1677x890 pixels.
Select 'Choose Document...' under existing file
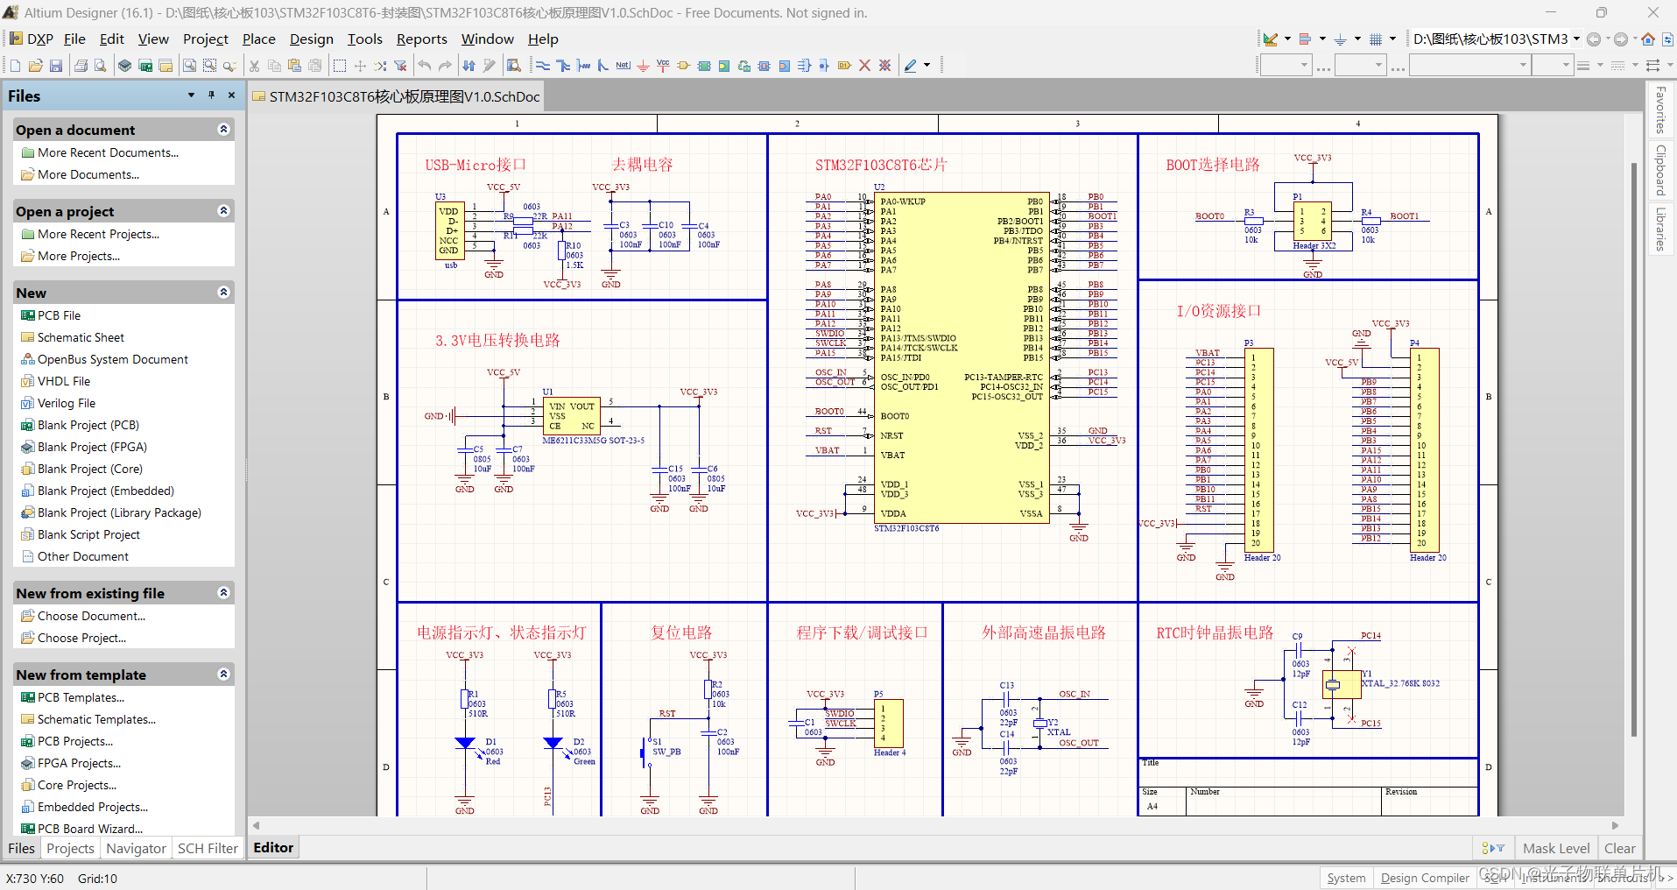click(x=91, y=616)
